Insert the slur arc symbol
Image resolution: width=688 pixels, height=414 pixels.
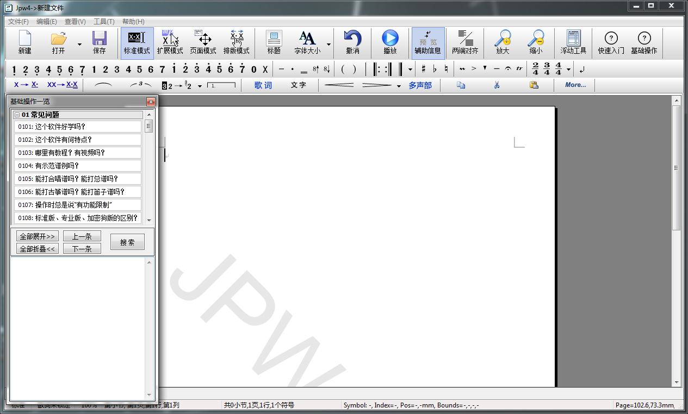click(x=103, y=85)
